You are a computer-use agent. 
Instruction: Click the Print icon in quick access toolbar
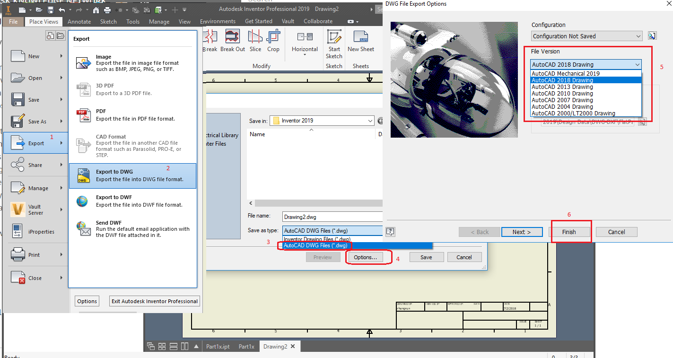pyautogui.click(x=107, y=9)
